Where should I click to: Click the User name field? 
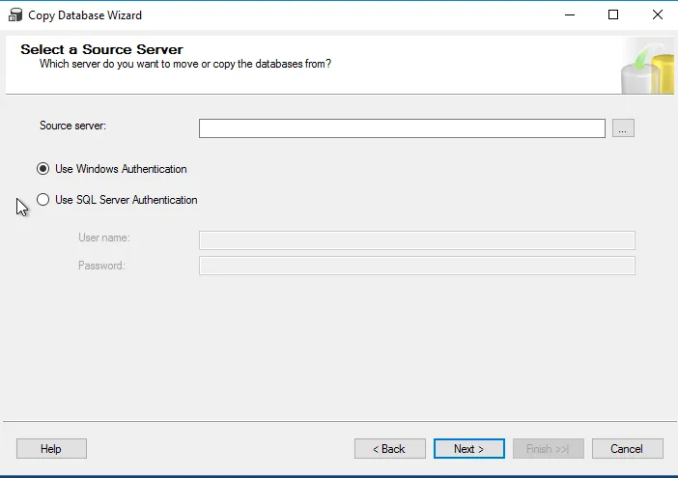coord(416,240)
